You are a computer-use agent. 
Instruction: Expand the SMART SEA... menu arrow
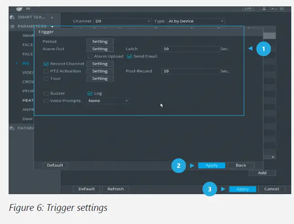(x=52, y=18)
